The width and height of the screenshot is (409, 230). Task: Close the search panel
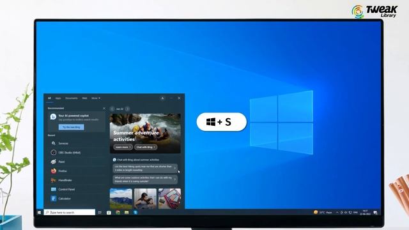click(x=179, y=98)
